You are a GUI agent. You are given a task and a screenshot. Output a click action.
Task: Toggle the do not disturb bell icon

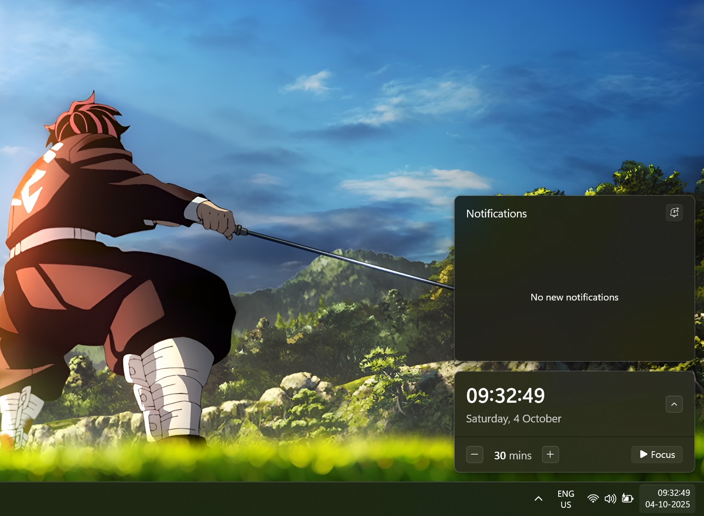[x=674, y=213]
